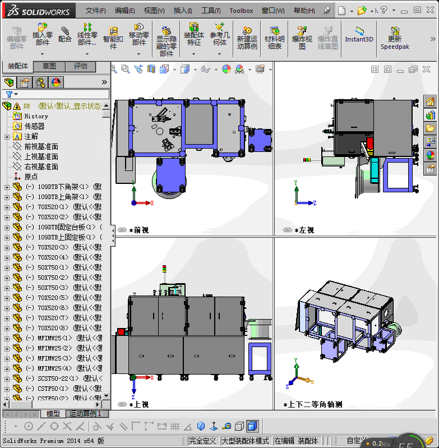Image resolution: width=439 pixels, height=448 pixels.
Task: Click 更新 Speedpak button
Action: click(x=395, y=38)
